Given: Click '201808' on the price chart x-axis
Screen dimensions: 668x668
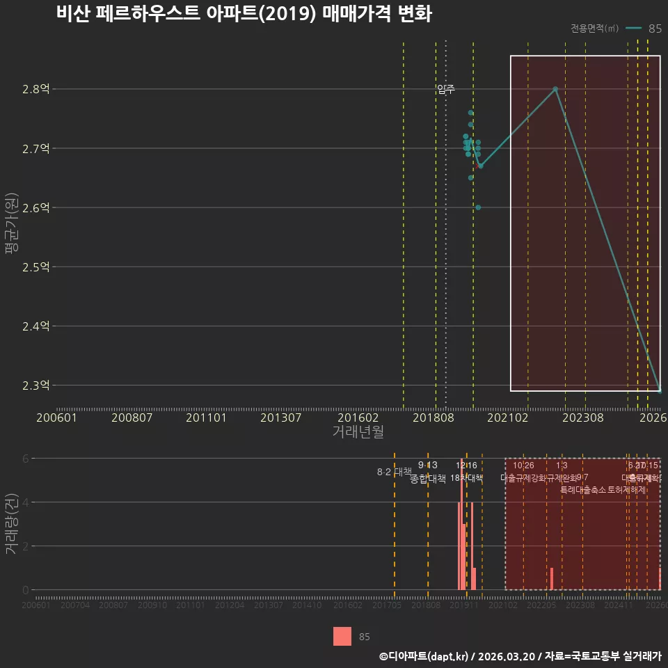Looking at the screenshot, I should 434,417.
